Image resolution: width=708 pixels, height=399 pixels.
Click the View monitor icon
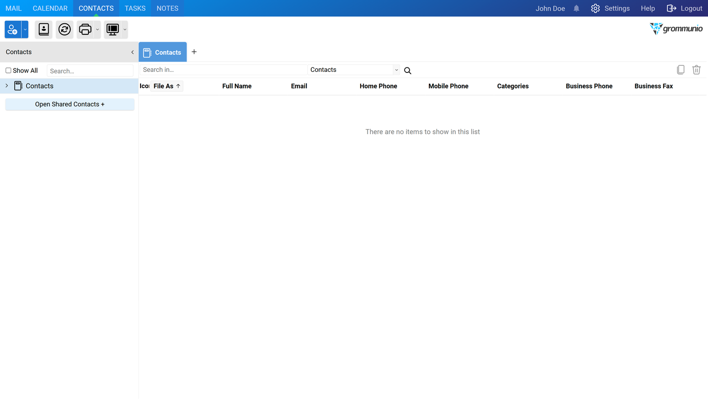tap(113, 30)
